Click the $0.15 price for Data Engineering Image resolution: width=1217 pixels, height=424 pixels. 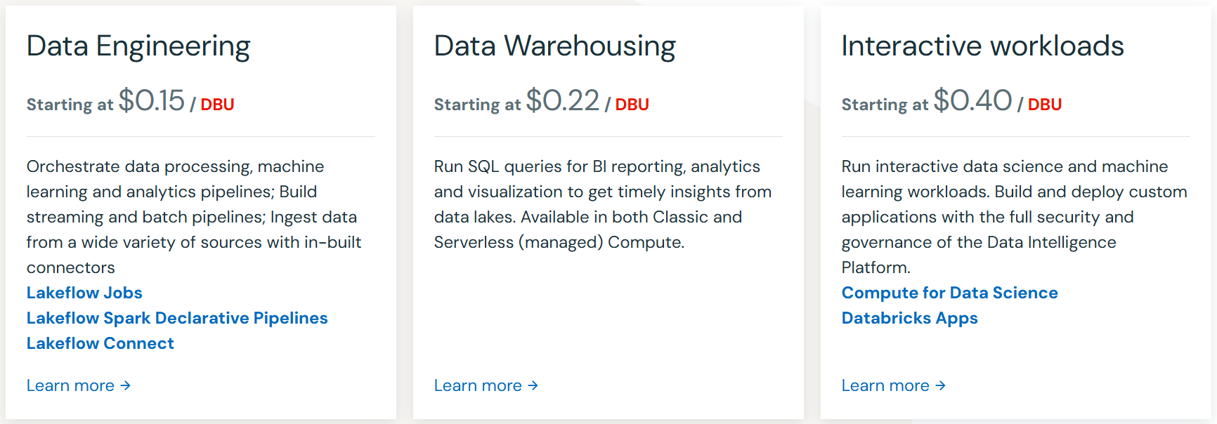[x=152, y=99]
